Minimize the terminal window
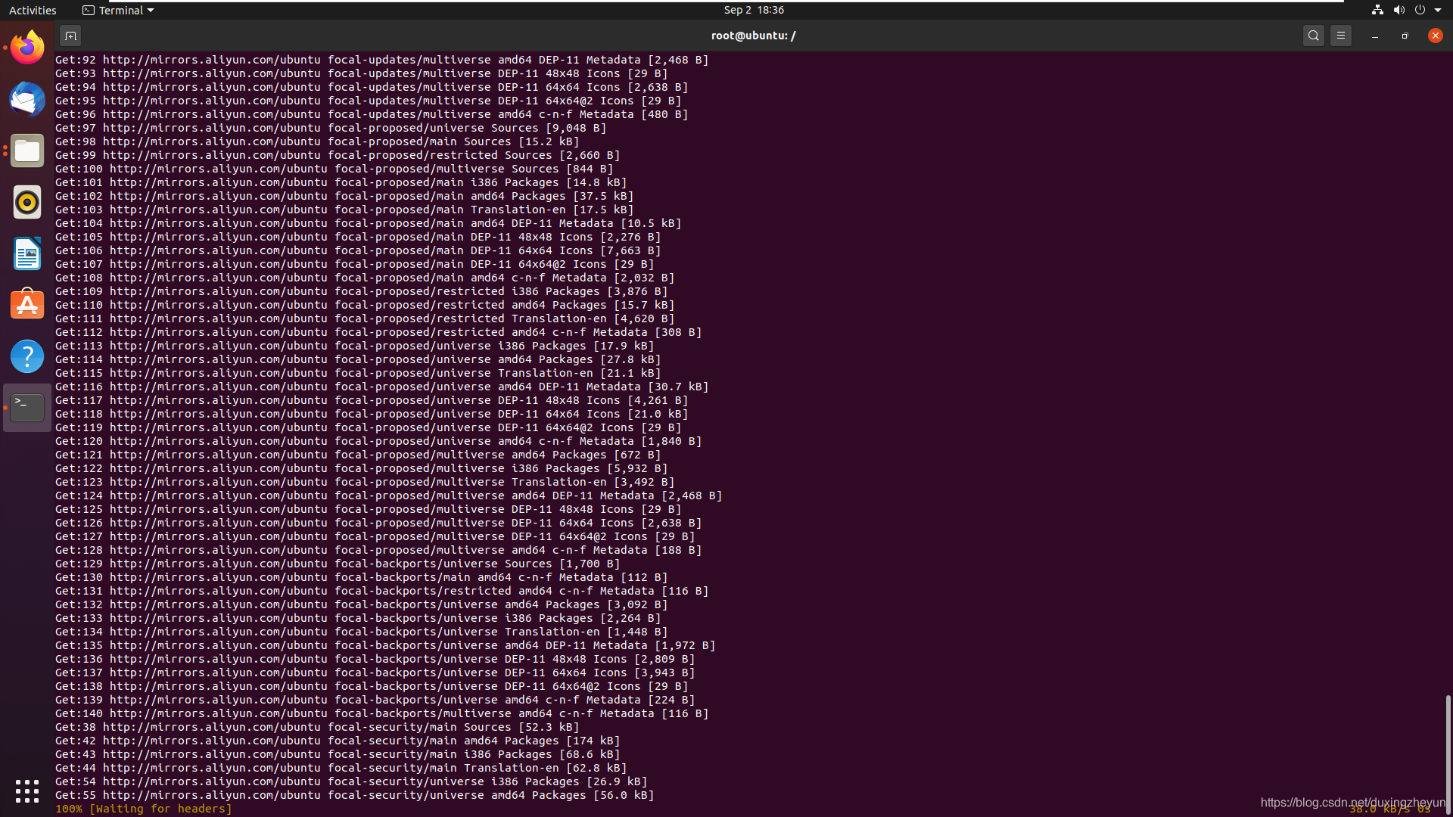The image size is (1453, 817). (1375, 36)
